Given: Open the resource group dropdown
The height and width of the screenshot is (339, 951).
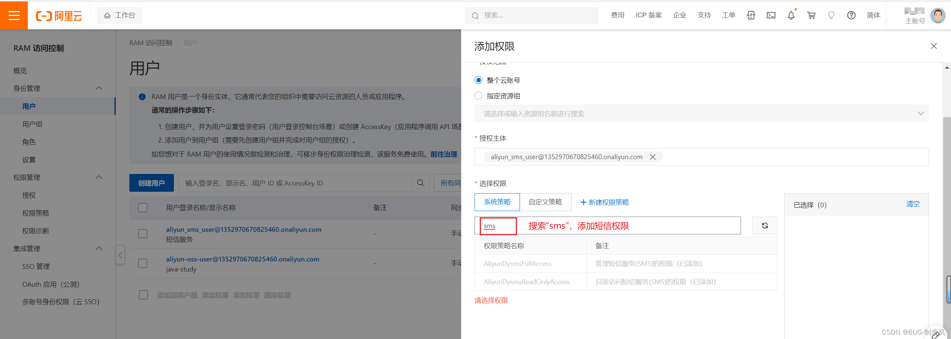Looking at the screenshot, I should pos(702,113).
